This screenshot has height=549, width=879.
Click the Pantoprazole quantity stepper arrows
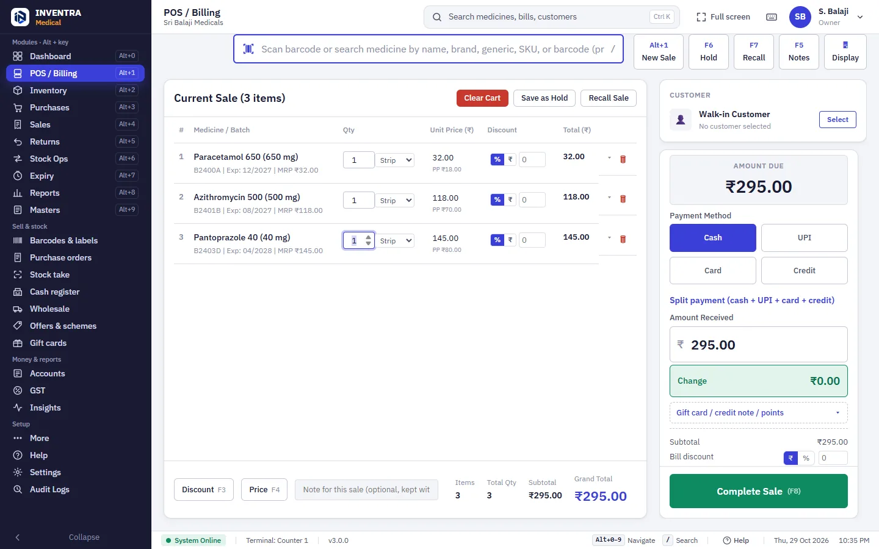pos(368,240)
